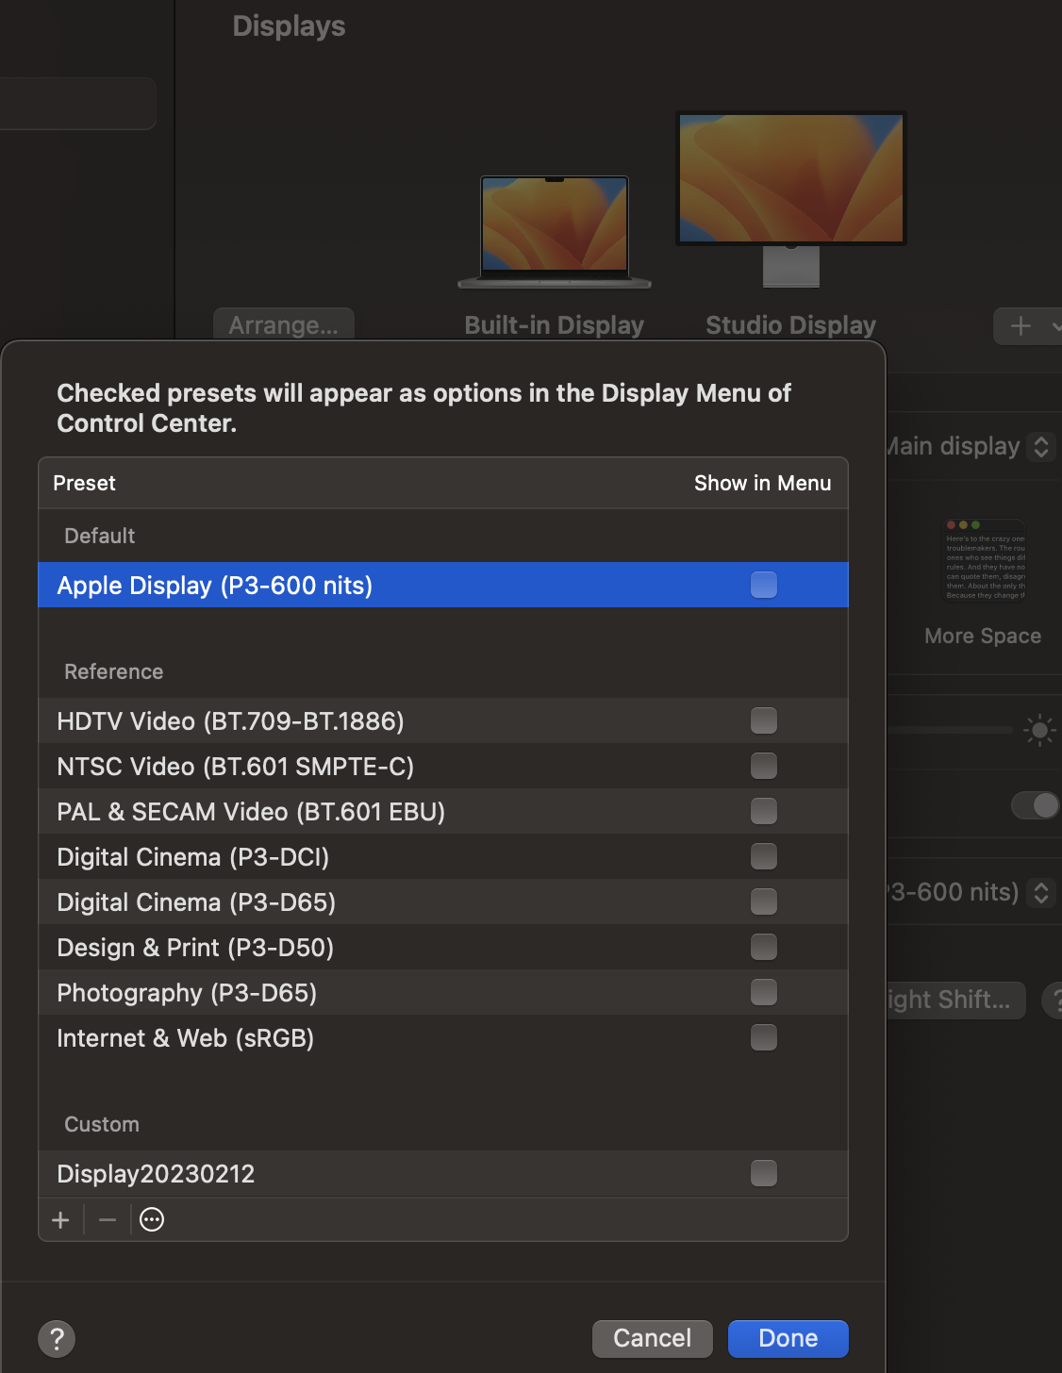Viewport: 1062px width, 1373px height.
Task: Click the Displays title
Action: pos(289,26)
